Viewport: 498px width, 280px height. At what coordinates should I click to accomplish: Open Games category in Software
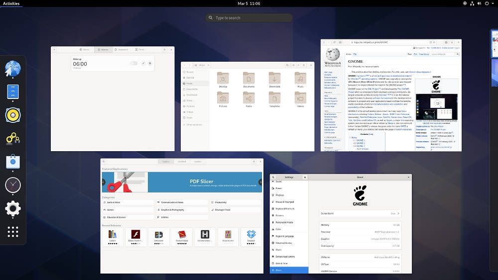[x=127, y=210]
